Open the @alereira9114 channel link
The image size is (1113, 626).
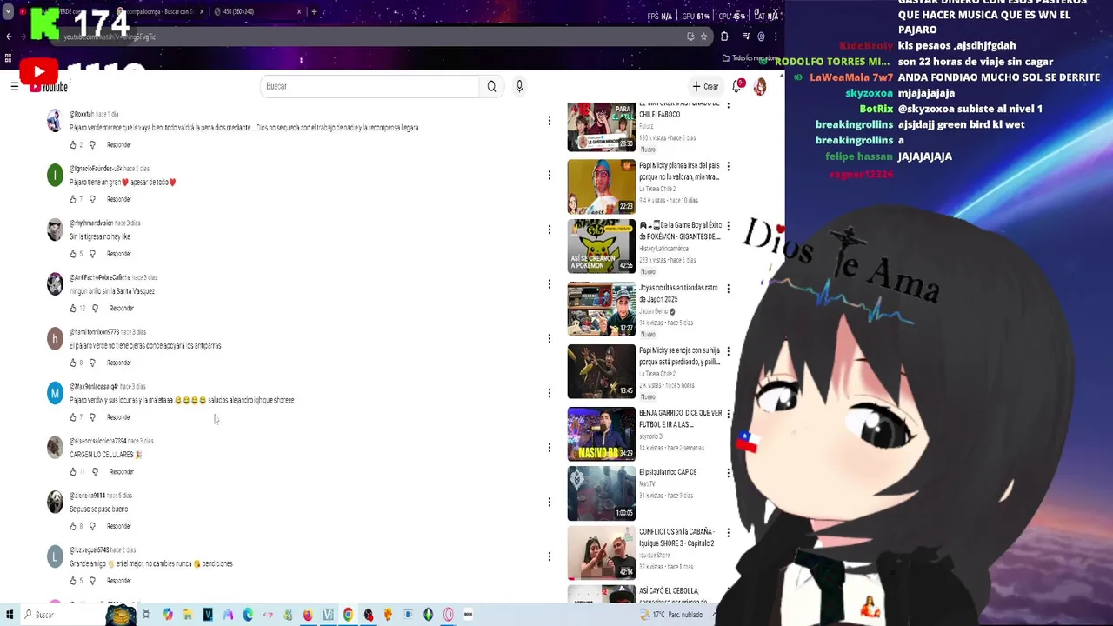coord(87,496)
